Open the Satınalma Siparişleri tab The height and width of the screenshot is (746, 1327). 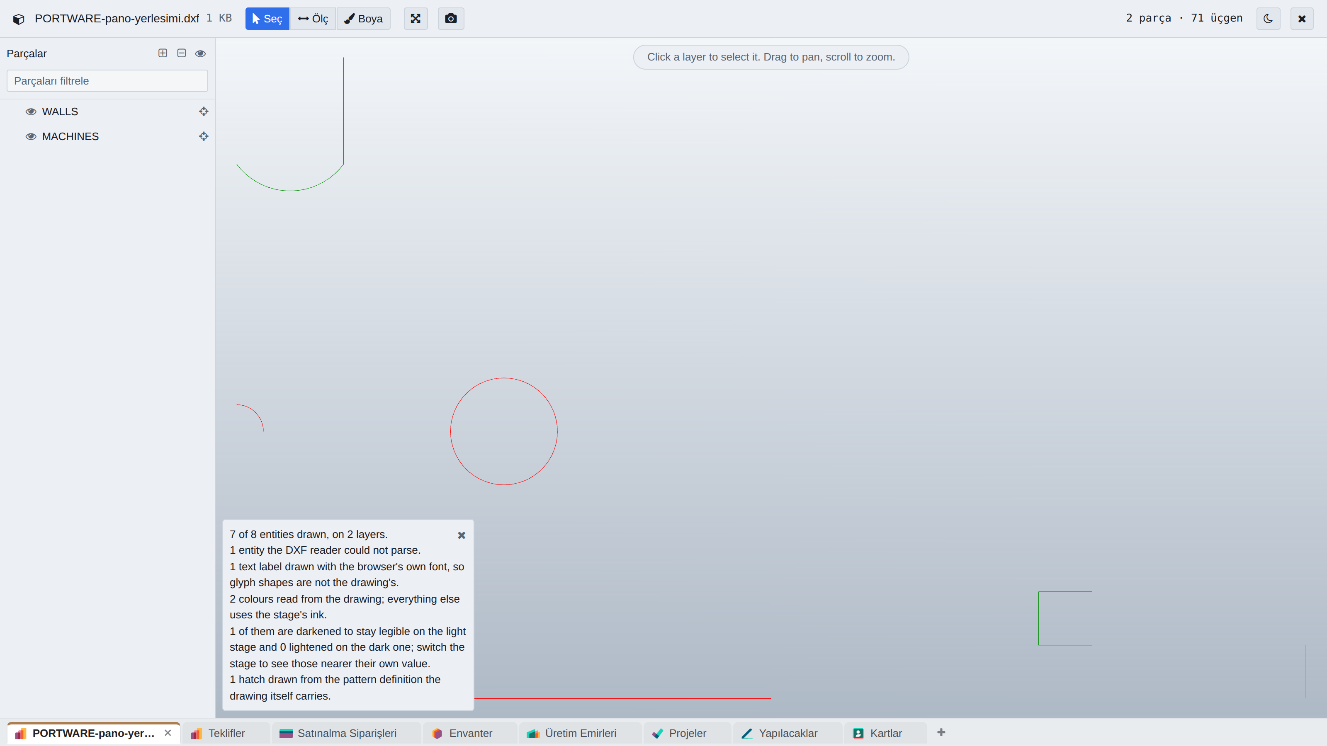click(346, 733)
